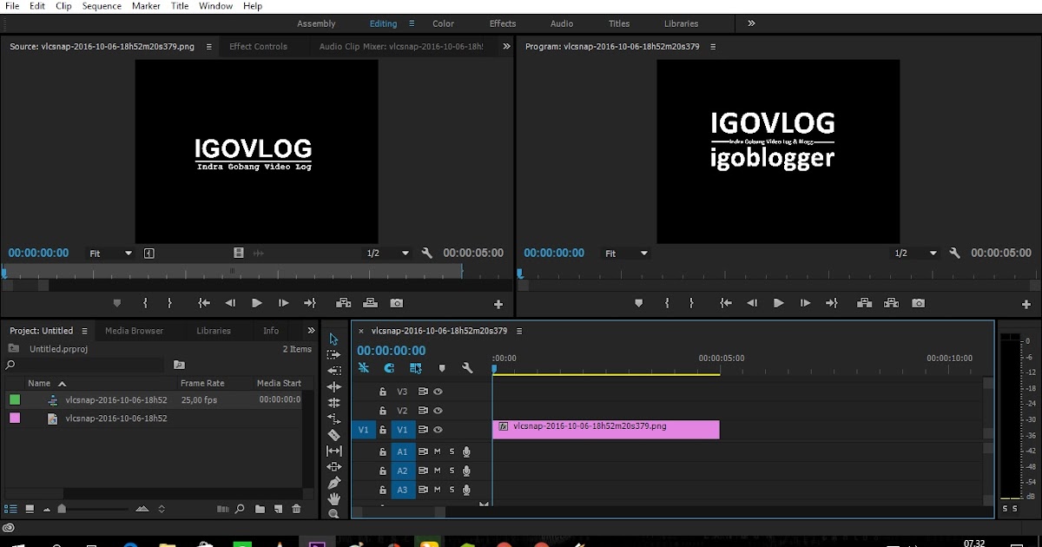This screenshot has height=547, width=1042.
Task: Open Source monitor 1/2 resolution dropdown
Action: [387, 254]
